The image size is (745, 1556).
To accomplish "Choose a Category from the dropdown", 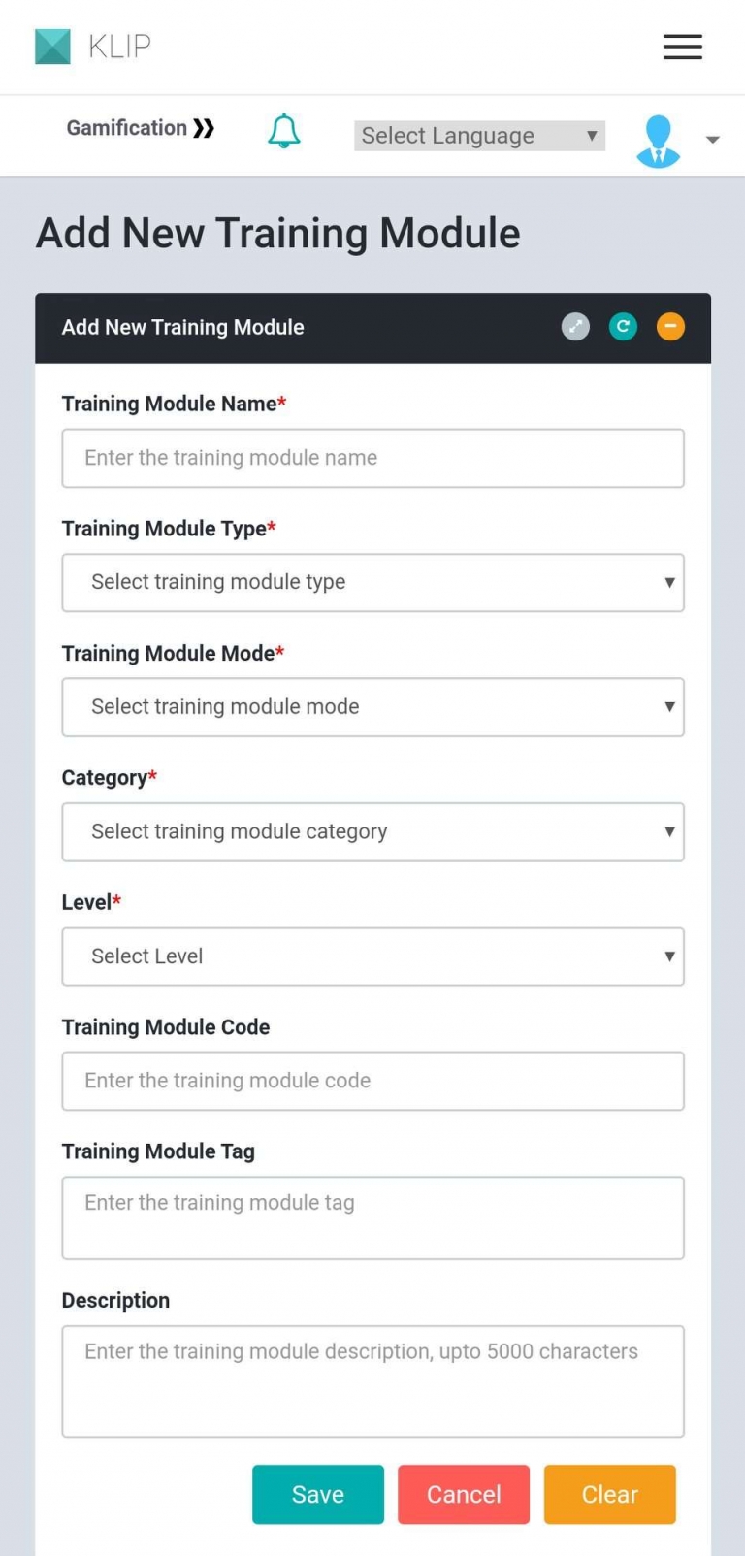I will pyautogui.click(x=372, y=831).
